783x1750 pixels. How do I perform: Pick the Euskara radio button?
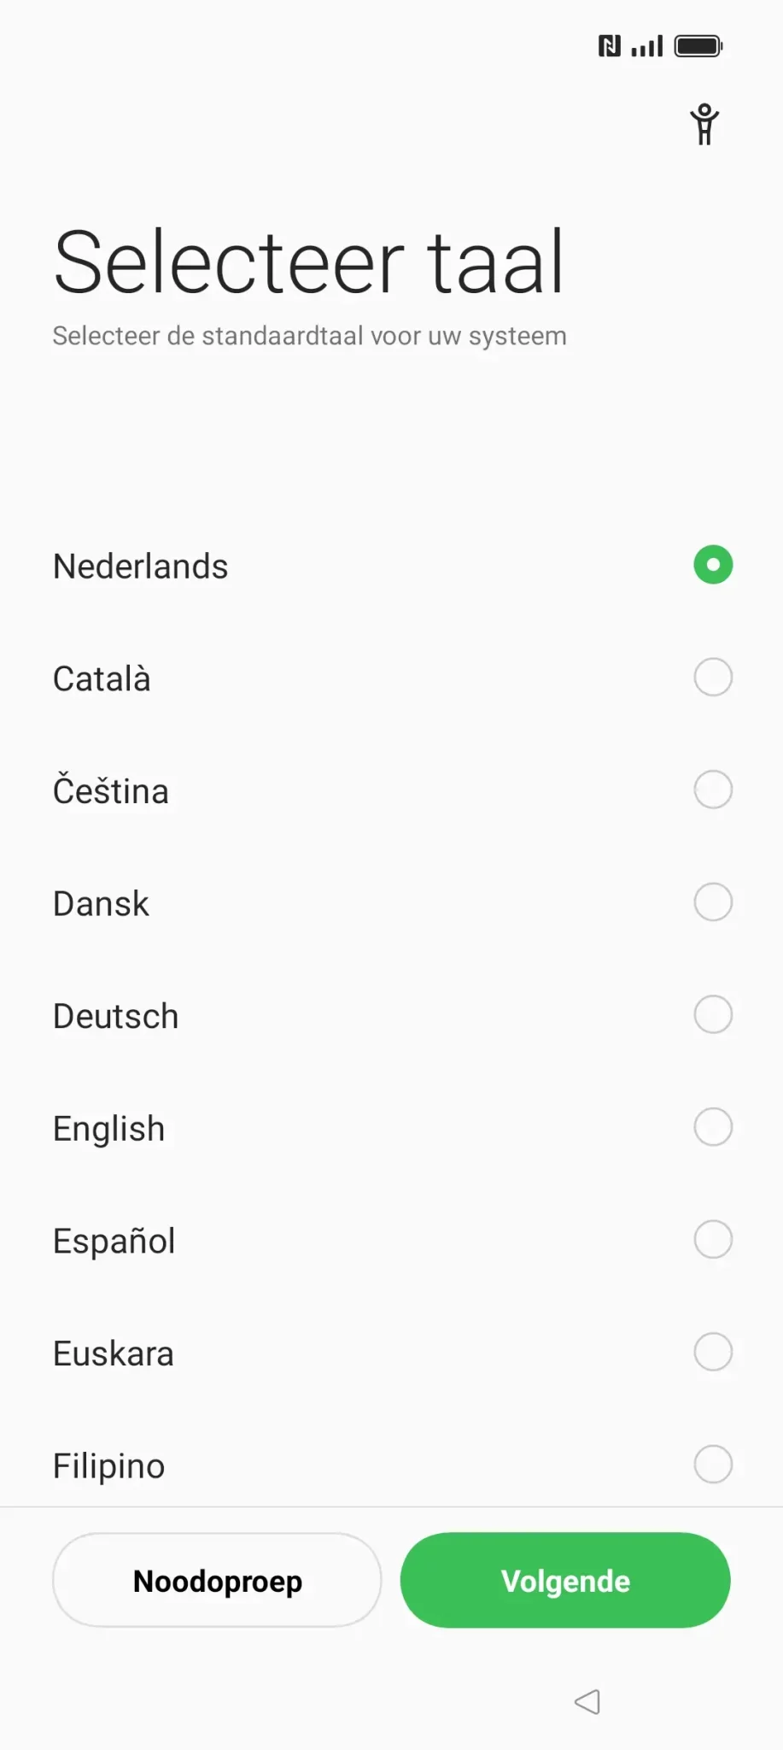coord(713,1352)
